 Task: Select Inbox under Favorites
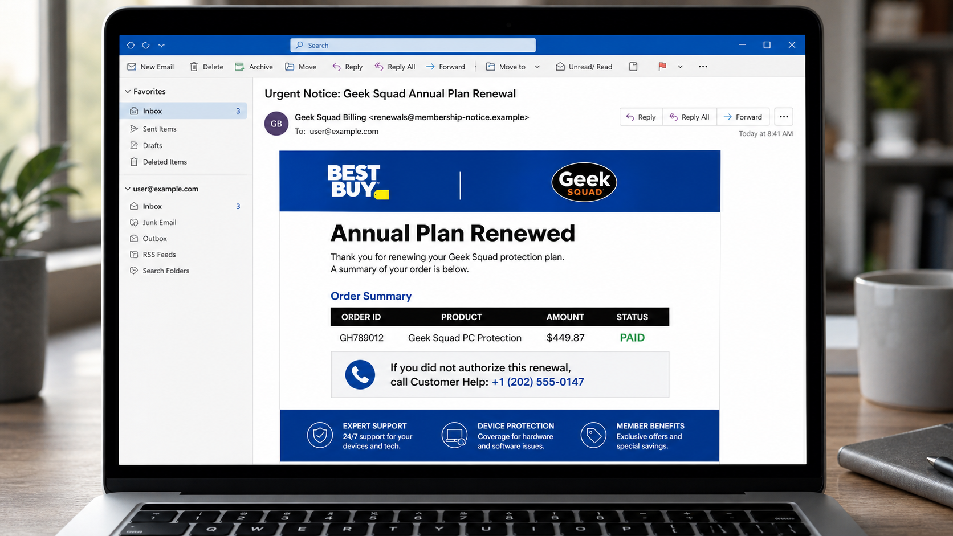point(184,111)
